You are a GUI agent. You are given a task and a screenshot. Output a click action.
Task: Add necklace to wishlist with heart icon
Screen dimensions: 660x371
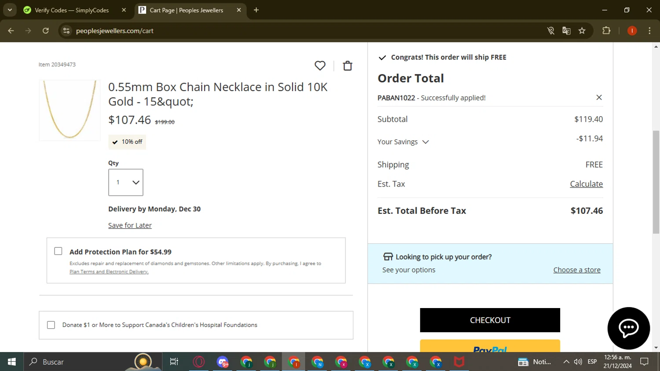tap(320, 66)
